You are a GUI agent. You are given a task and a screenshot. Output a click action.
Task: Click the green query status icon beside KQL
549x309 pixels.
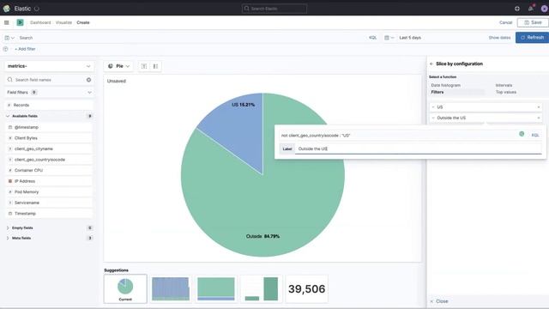click(522, 134)
